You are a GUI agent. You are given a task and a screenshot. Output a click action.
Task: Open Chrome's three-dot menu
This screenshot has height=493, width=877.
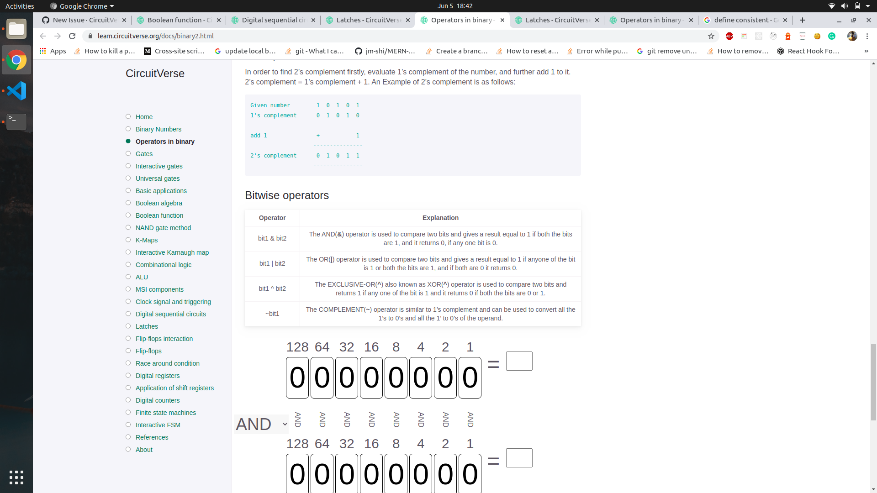[x=867, y=36]
